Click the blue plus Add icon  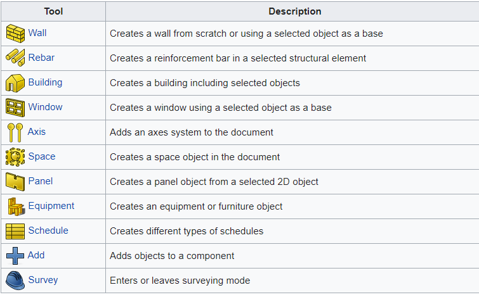pos(15,255)
